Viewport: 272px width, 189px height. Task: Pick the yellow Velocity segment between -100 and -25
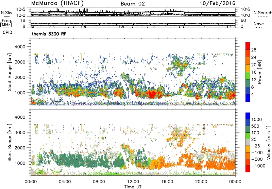pyautogui.click(x=248, y=149)
